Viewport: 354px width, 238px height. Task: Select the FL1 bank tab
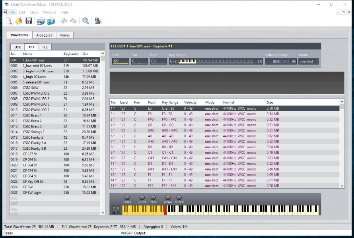[x=31, y=47]
